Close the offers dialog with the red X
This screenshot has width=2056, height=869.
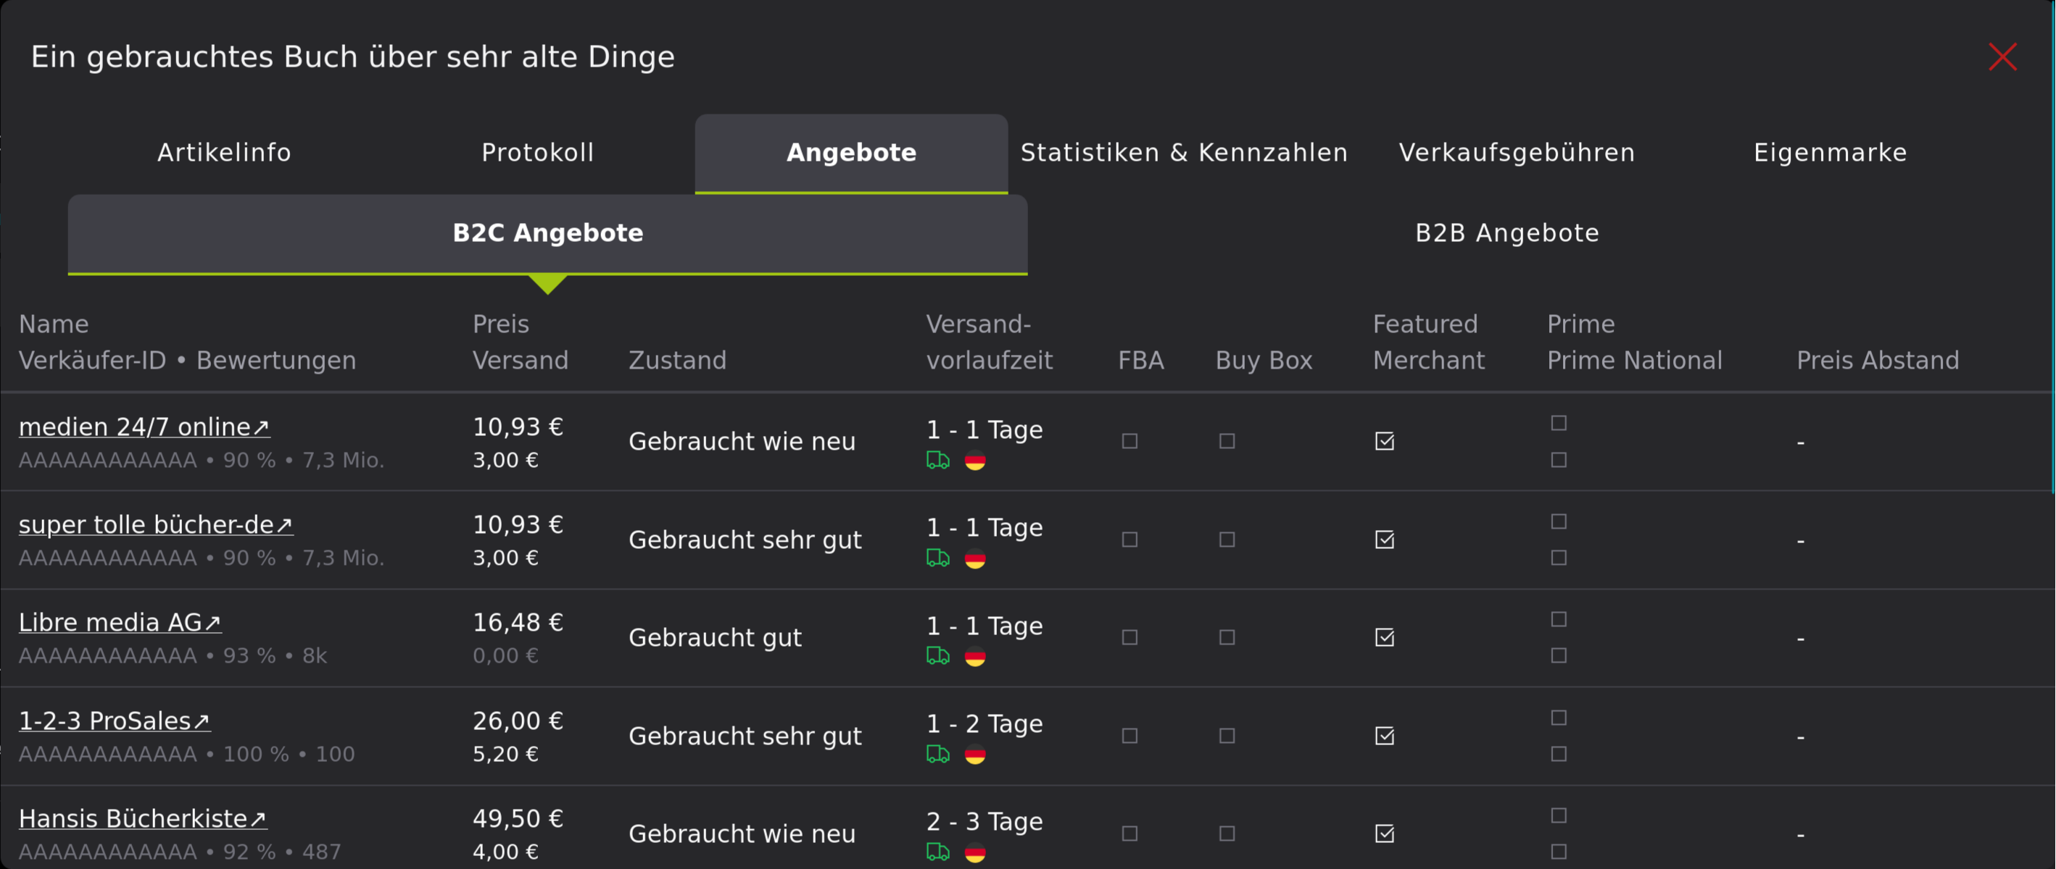[x=2002, y=56]
